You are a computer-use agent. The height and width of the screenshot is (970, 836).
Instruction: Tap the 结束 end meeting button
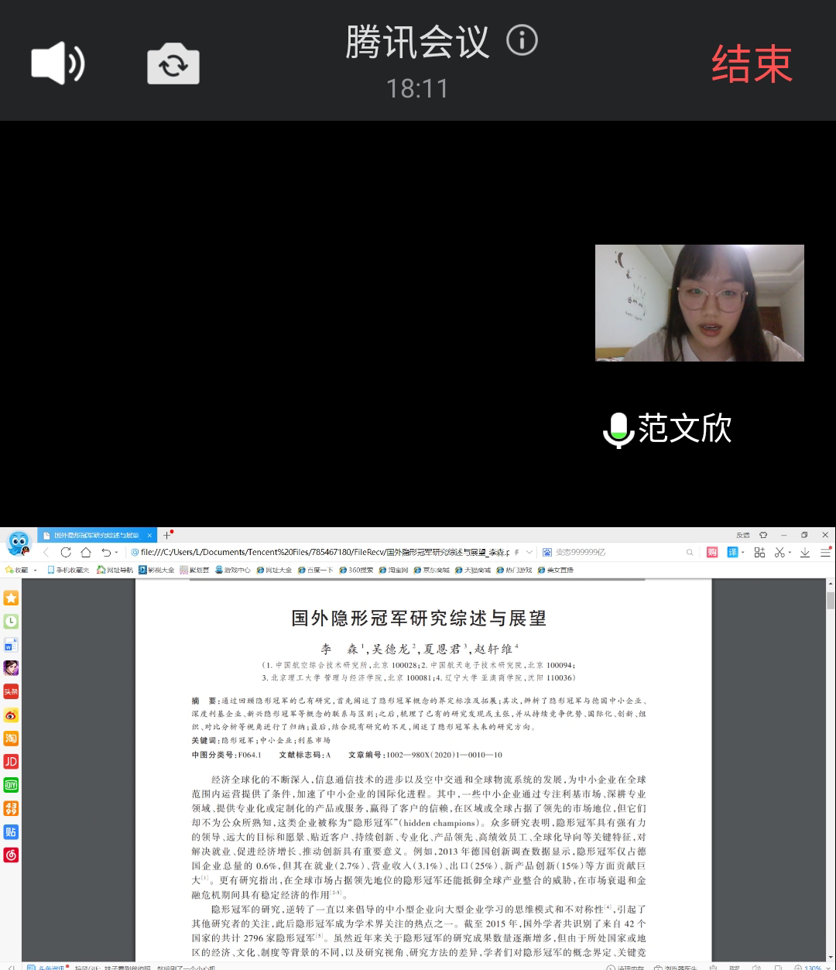[x=752, y=63]
